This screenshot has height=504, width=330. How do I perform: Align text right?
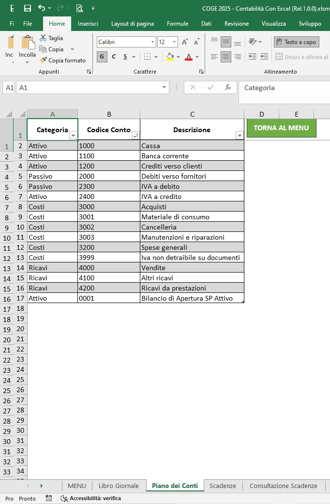(238, 57)
